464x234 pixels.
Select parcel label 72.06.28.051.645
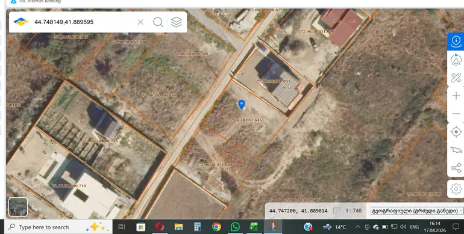(245, 120)
